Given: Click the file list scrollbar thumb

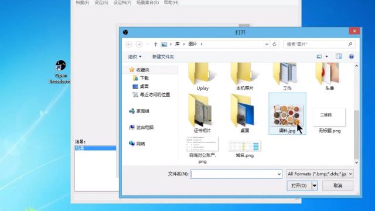Looking at the screenshot, I should pyautogui.click(x=356, y=135).
